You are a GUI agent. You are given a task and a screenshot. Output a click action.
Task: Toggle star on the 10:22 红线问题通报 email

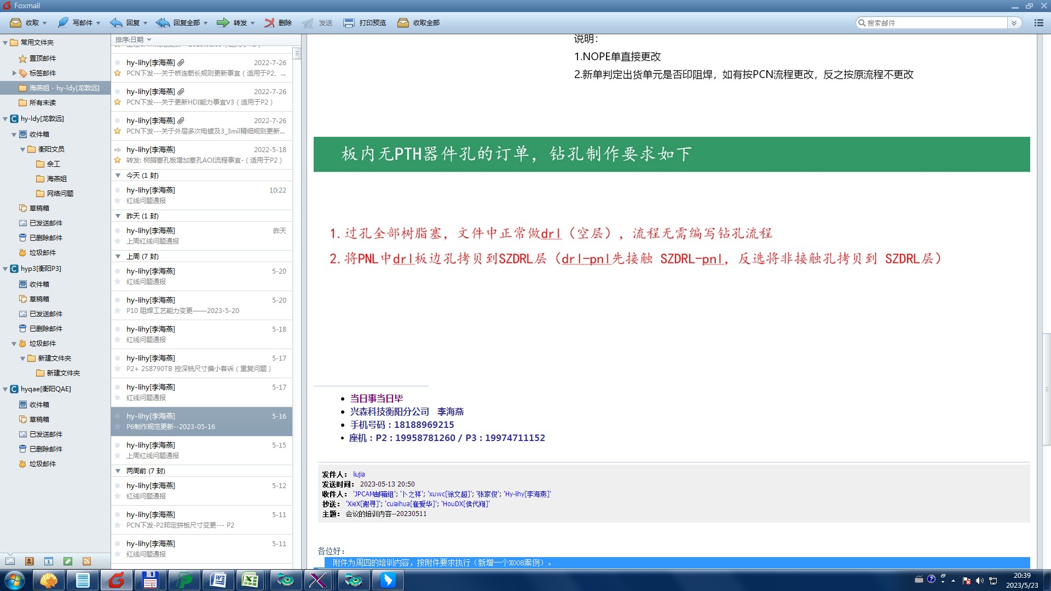coord(117,201)
